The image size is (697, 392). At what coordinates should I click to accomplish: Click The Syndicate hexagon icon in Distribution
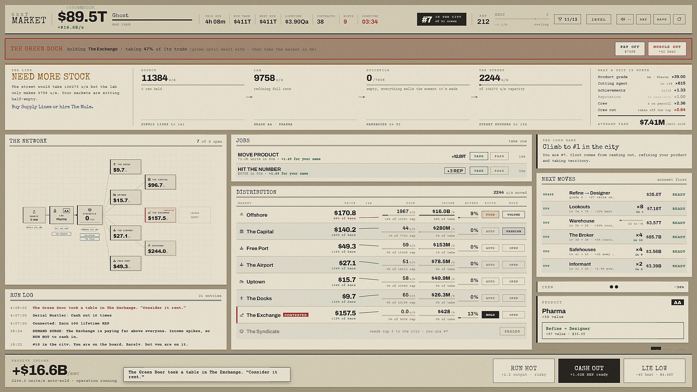[241, 331]
